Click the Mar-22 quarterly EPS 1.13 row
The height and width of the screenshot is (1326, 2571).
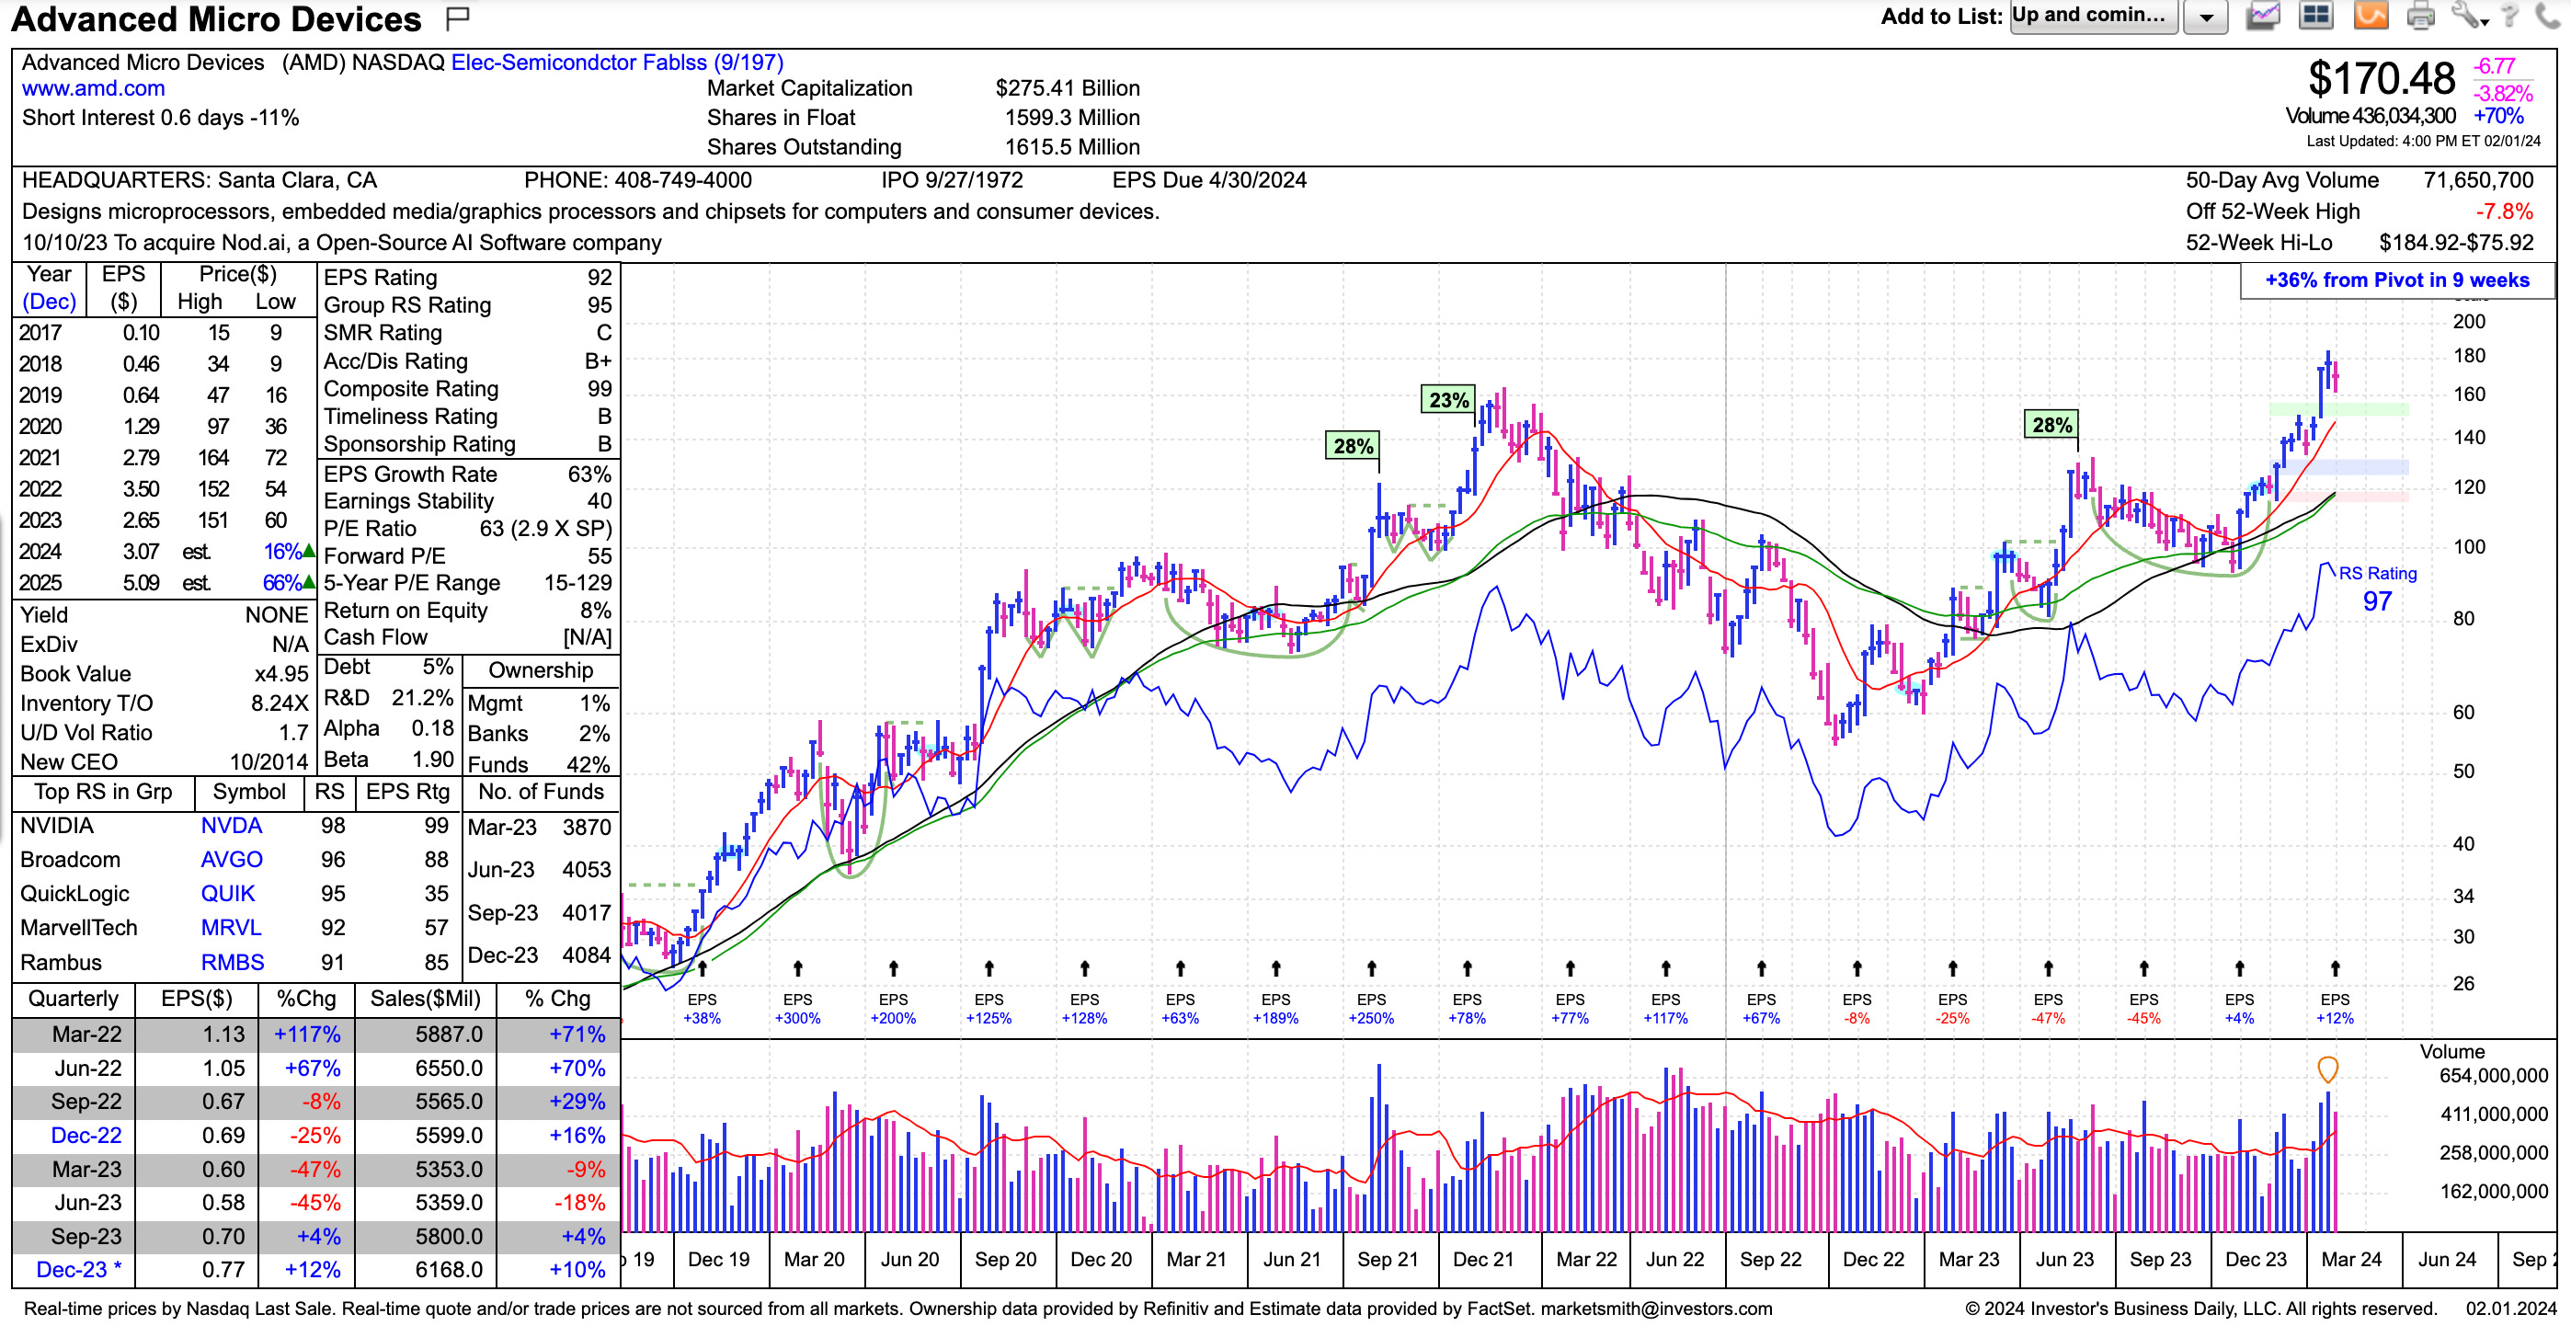point(315,1034)
